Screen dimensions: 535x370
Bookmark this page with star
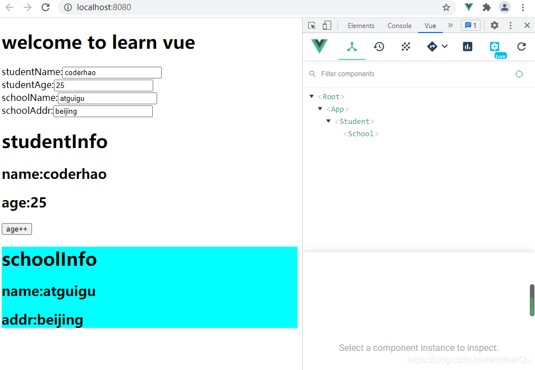pyautogui.click(x=446, y=7)
